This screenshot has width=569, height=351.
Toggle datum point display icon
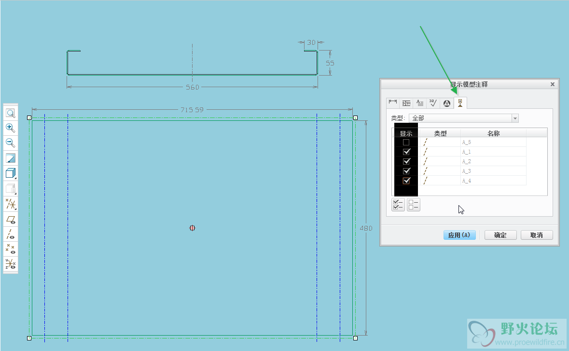[x=11, y=249]
